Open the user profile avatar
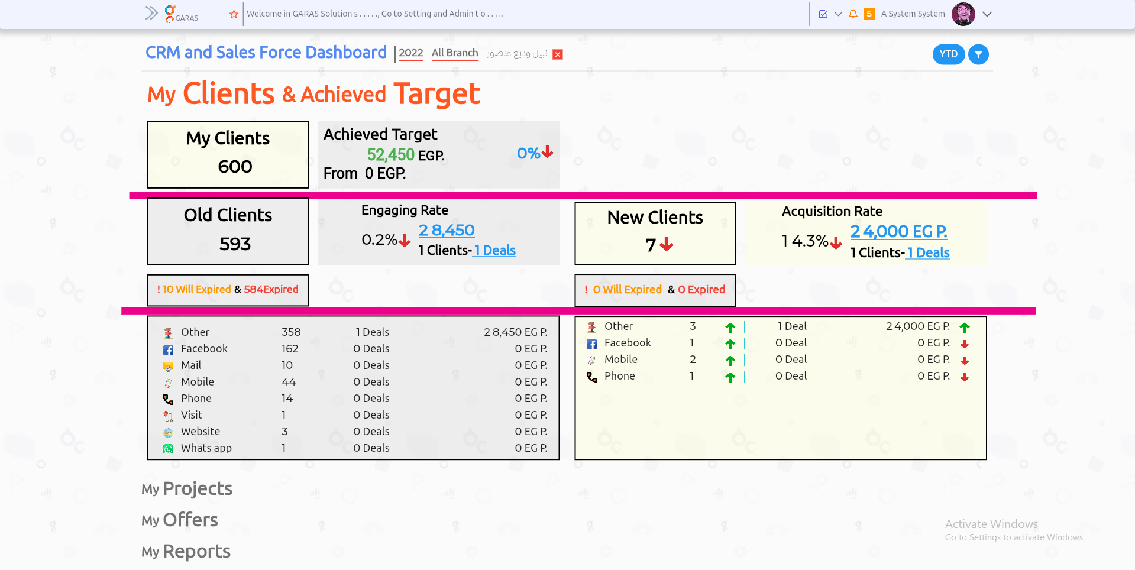This screenshot has width=1135, height=570. (963, 14)
